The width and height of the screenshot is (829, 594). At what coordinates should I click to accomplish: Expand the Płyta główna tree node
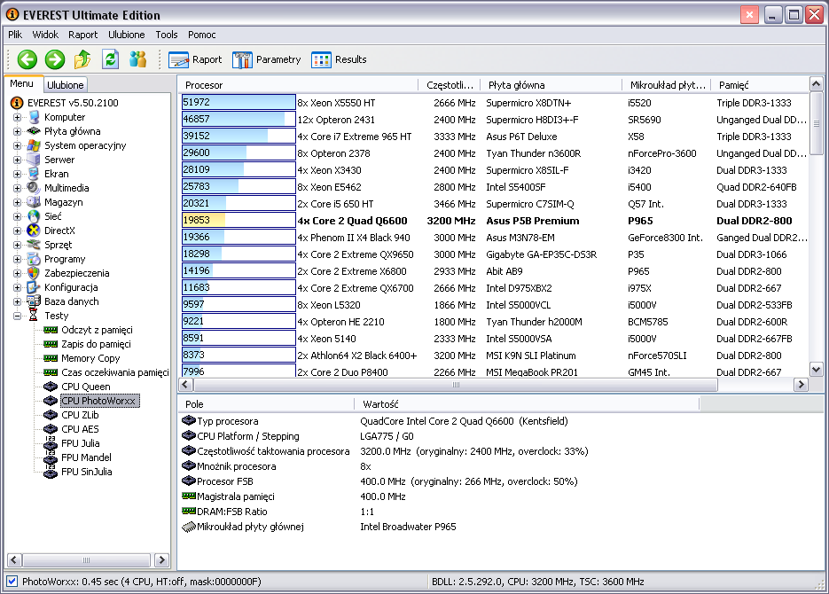18,131
